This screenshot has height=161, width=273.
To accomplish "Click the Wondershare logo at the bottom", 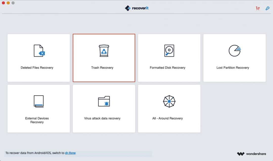I will point(252,154).
